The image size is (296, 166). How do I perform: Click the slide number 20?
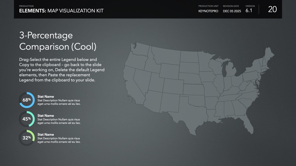(272, 9)
